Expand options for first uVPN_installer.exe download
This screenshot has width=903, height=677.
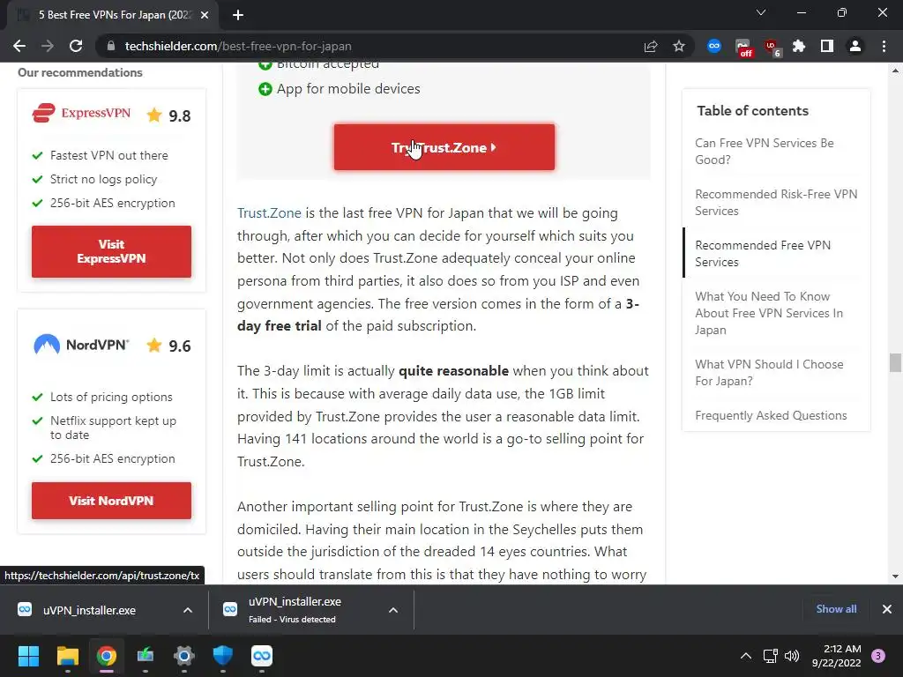point(188,610)
